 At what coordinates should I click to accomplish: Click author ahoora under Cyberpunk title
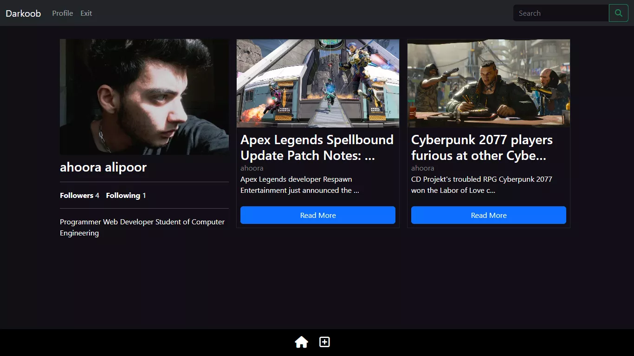(423, 168)
